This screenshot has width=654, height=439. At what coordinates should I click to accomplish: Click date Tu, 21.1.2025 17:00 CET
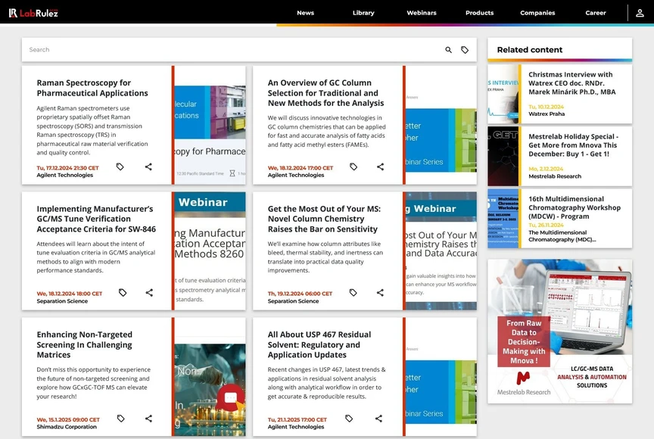coord(297,420)
